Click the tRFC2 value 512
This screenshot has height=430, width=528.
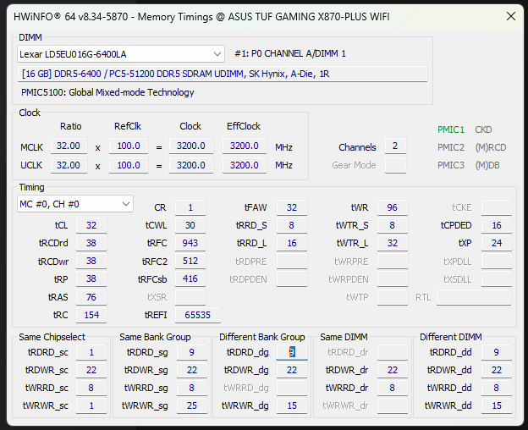(x=190, y=261)
